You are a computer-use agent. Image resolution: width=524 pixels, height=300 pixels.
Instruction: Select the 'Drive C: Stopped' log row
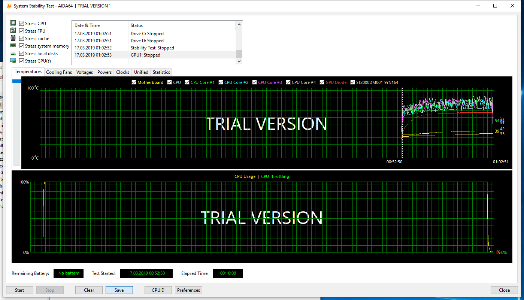pyautogui.click(x=154, y=34)
